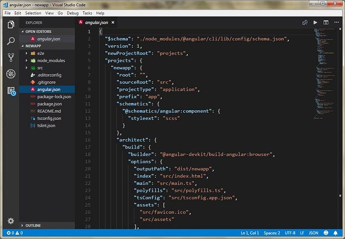Viewport: 345px width, 239px height.
Task: Open the Explorer view in activity bar
Action: pyautogui.click(x=11, y=24)
